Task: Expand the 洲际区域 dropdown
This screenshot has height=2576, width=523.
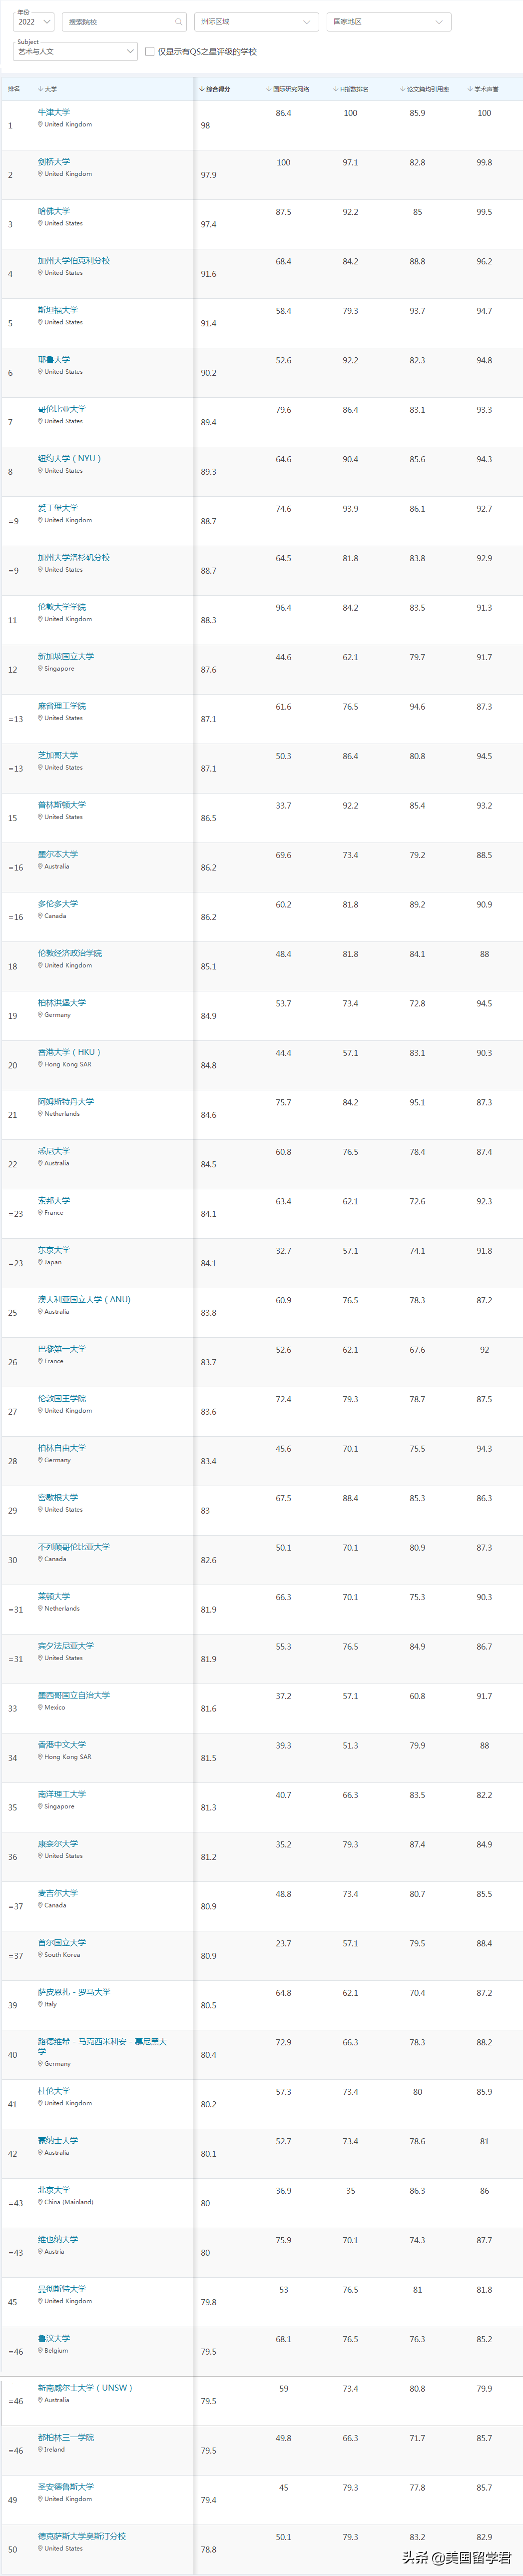Action: [x=256, y=22]
